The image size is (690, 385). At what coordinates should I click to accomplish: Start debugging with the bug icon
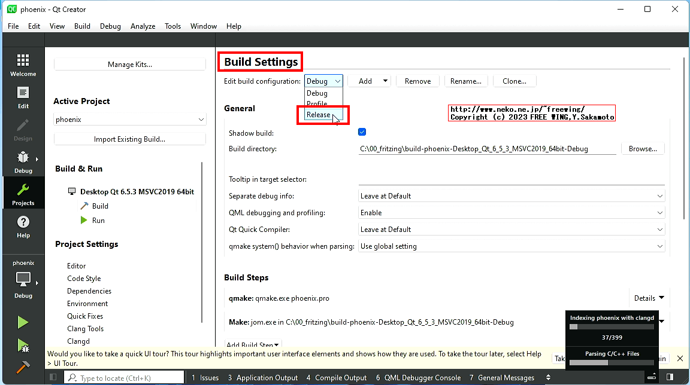[22, 346]
